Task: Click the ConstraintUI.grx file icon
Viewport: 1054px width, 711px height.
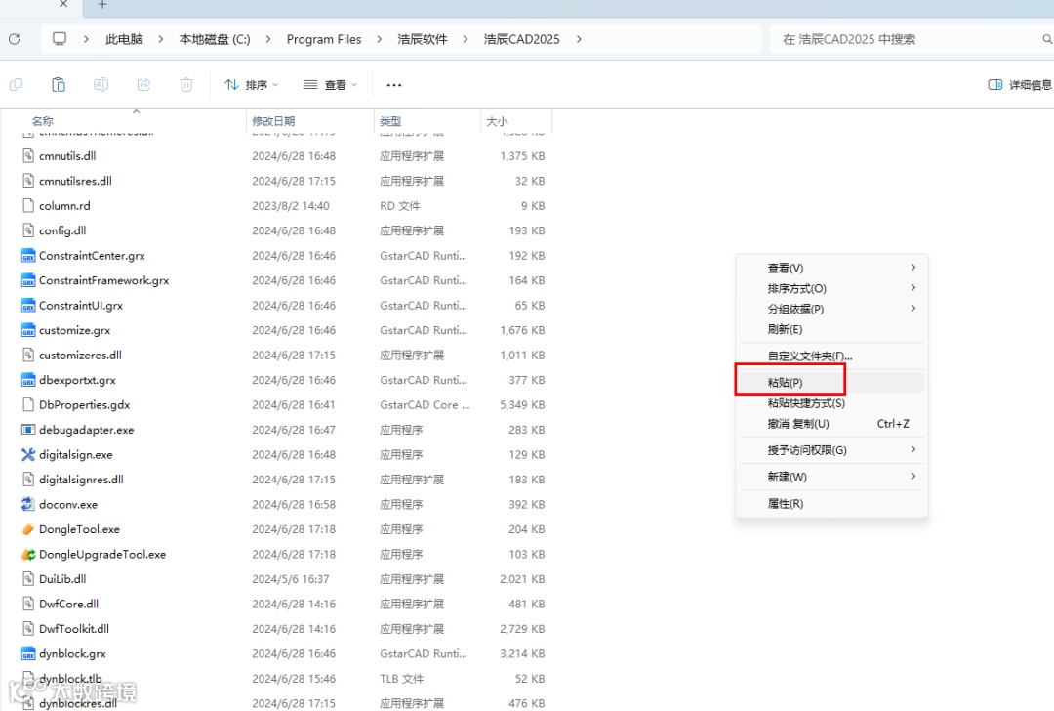Action: (28, 306)
